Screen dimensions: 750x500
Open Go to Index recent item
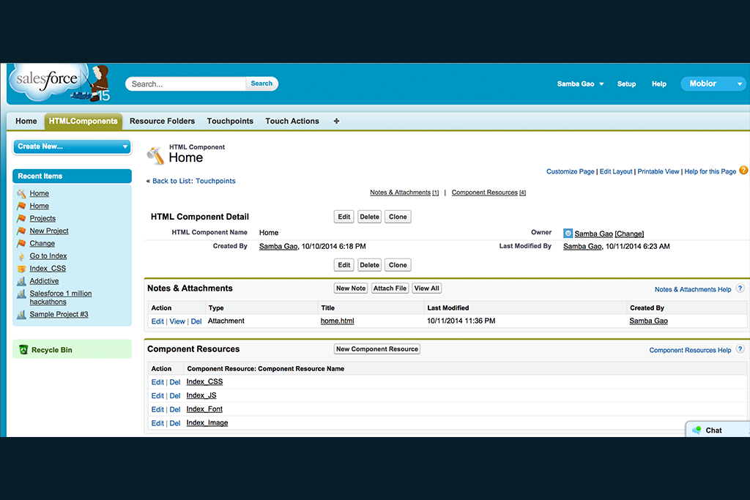point(48,256)
